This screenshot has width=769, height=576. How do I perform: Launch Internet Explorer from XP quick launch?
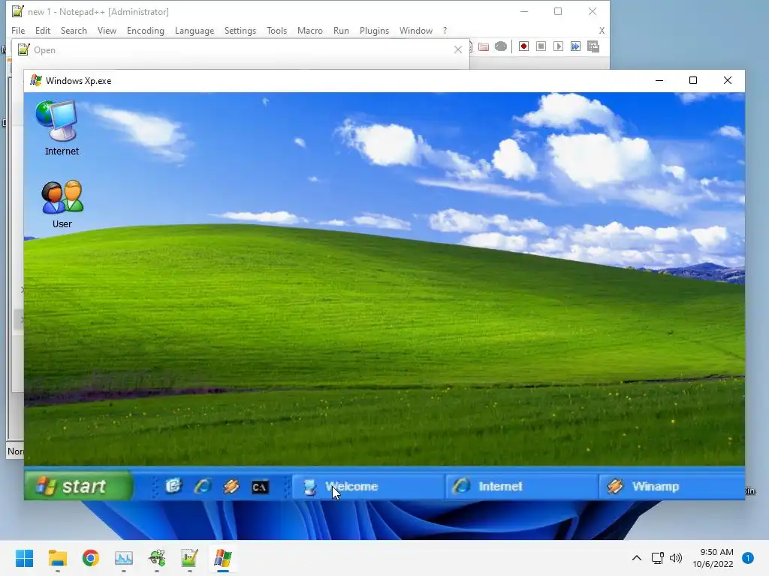point(202,486)
